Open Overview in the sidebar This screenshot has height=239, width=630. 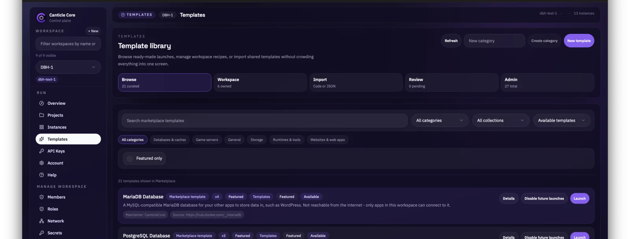click(68, 103)
